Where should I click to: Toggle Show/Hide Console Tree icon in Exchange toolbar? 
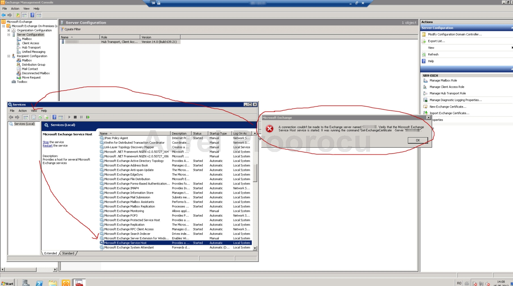point(24,15)
